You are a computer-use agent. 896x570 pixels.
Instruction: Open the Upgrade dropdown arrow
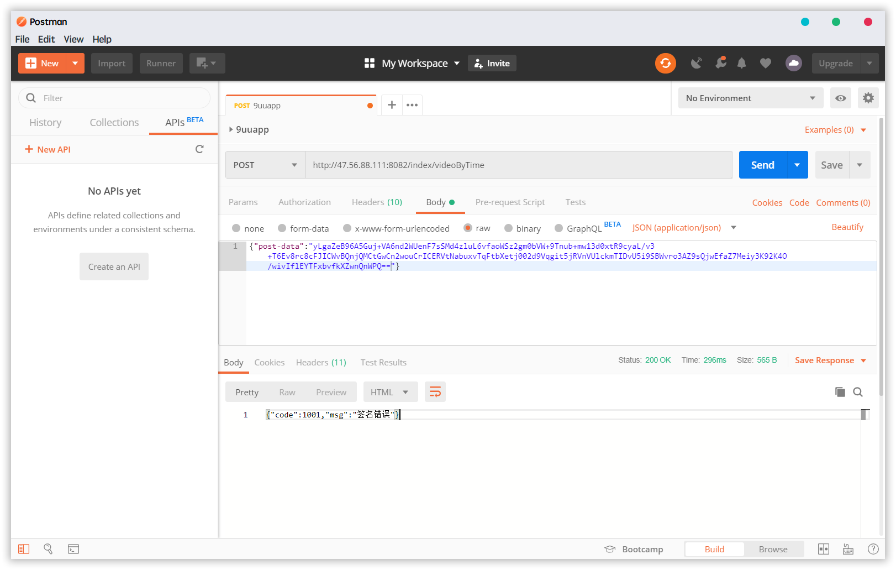click(869, 63)
